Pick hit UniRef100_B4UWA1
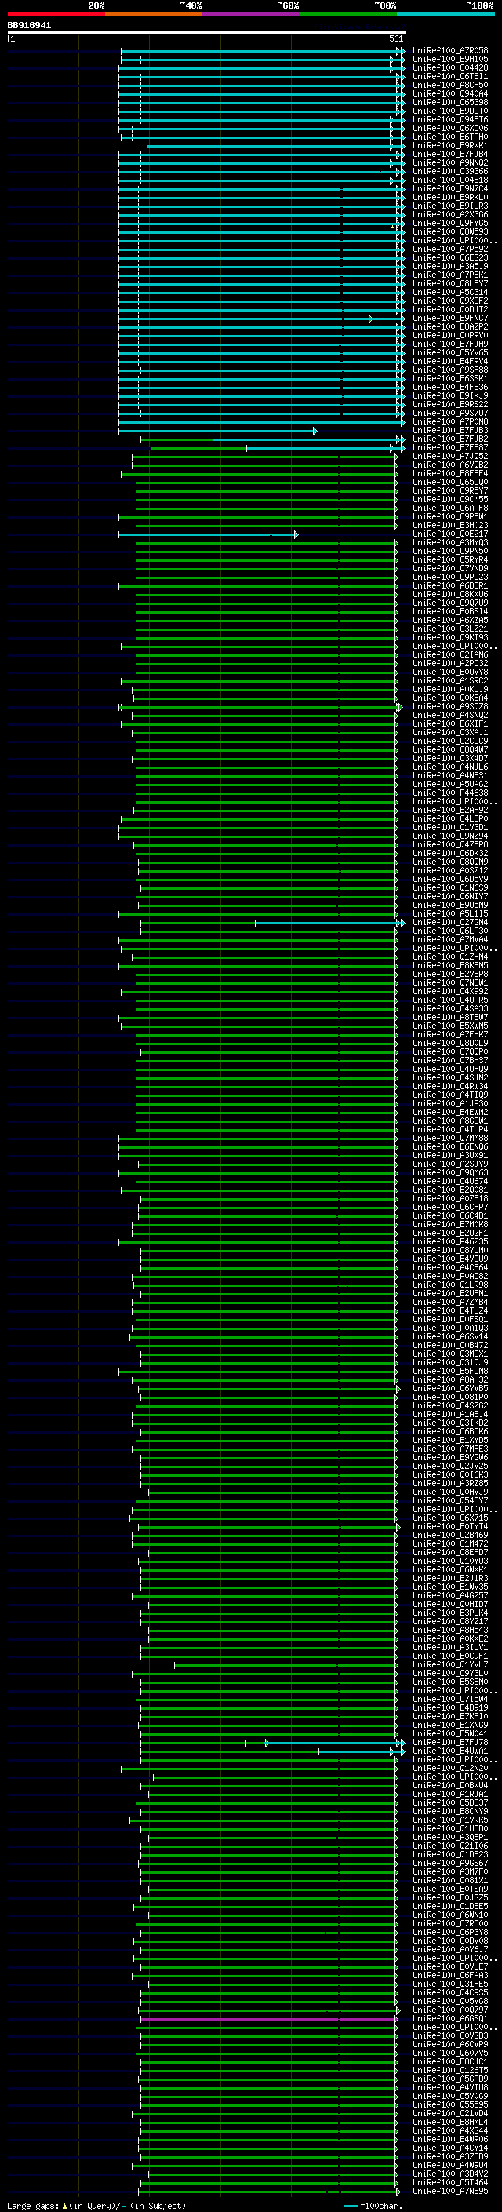Viewport: 502px width, 2212px height. [x=450, y=1751]
